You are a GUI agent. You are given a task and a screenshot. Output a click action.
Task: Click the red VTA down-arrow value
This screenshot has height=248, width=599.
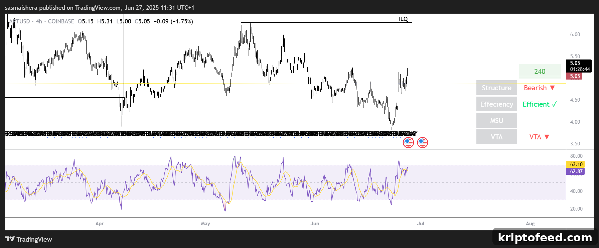click(x=539, y=137)
